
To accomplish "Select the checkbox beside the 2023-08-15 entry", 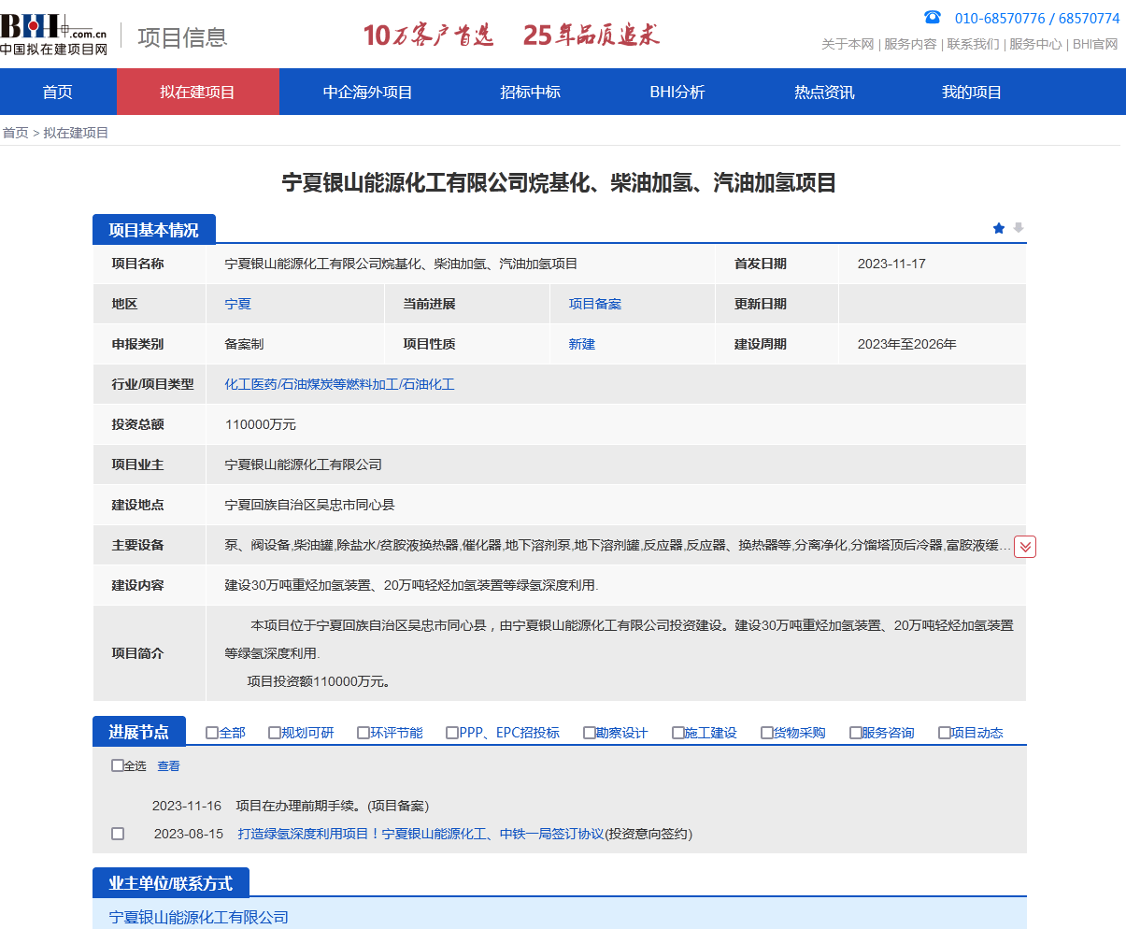I will pyautogui.click(x=117, y=834).
